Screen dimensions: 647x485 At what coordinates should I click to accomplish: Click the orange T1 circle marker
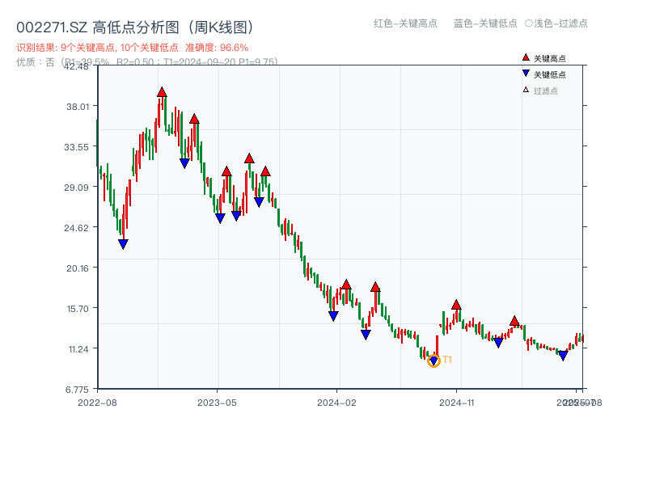pos(433,361)
